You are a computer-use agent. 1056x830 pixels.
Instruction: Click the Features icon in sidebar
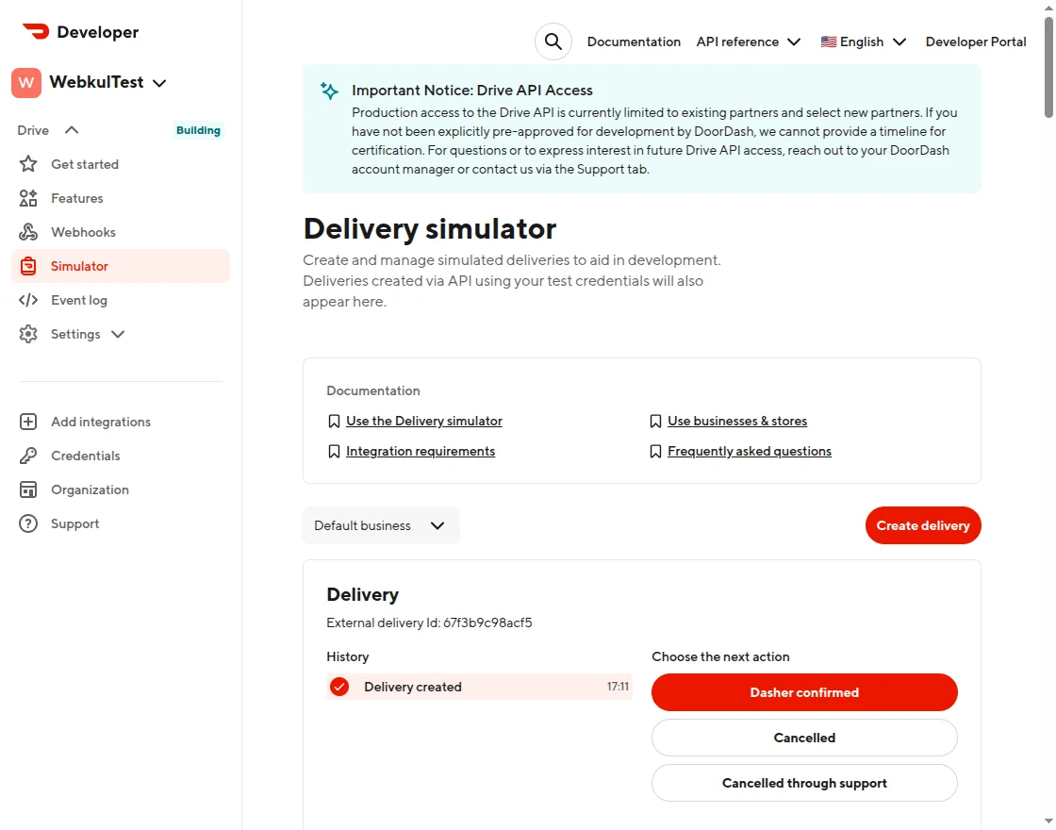[28, 198]
